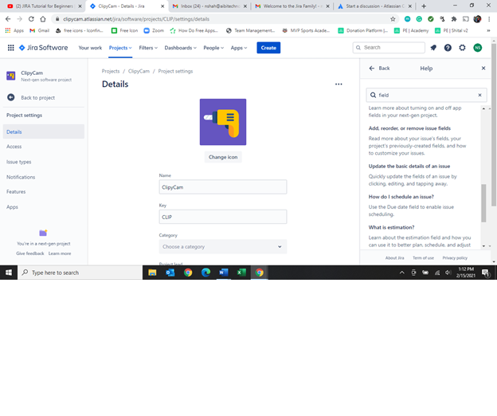Viewport: 497px width, 416px height.
Task: Bookmark this page with star icon
Action: pos(393,19)
